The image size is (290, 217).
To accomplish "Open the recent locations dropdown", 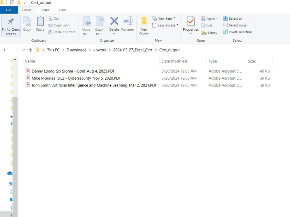I will coord(23,50).
